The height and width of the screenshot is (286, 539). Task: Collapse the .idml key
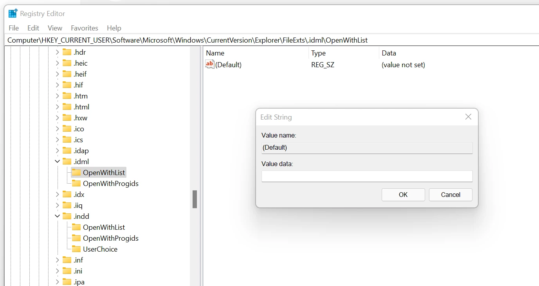pyautogui.click(x=58, y=162)
